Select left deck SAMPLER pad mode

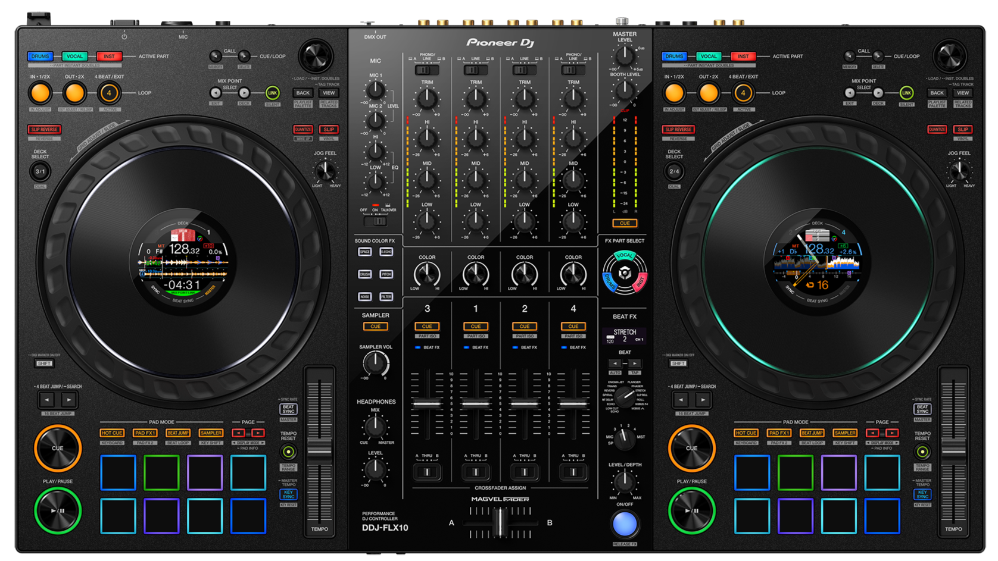point(211,433)
